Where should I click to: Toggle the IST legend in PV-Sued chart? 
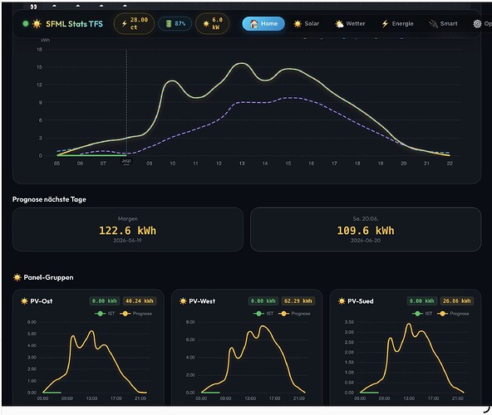pos(422,314)
